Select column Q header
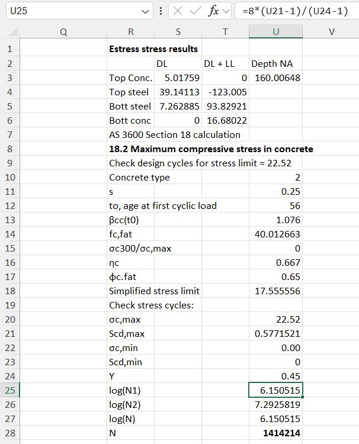The image size is (359, 444). pos(63,33)
